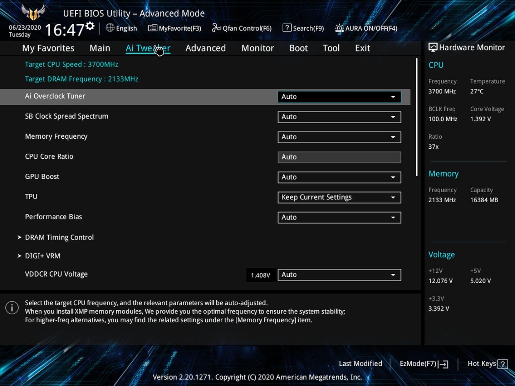
Task: Toggle AURA ON/OFF(F4) light icon
Action: [x=339, y=28]
